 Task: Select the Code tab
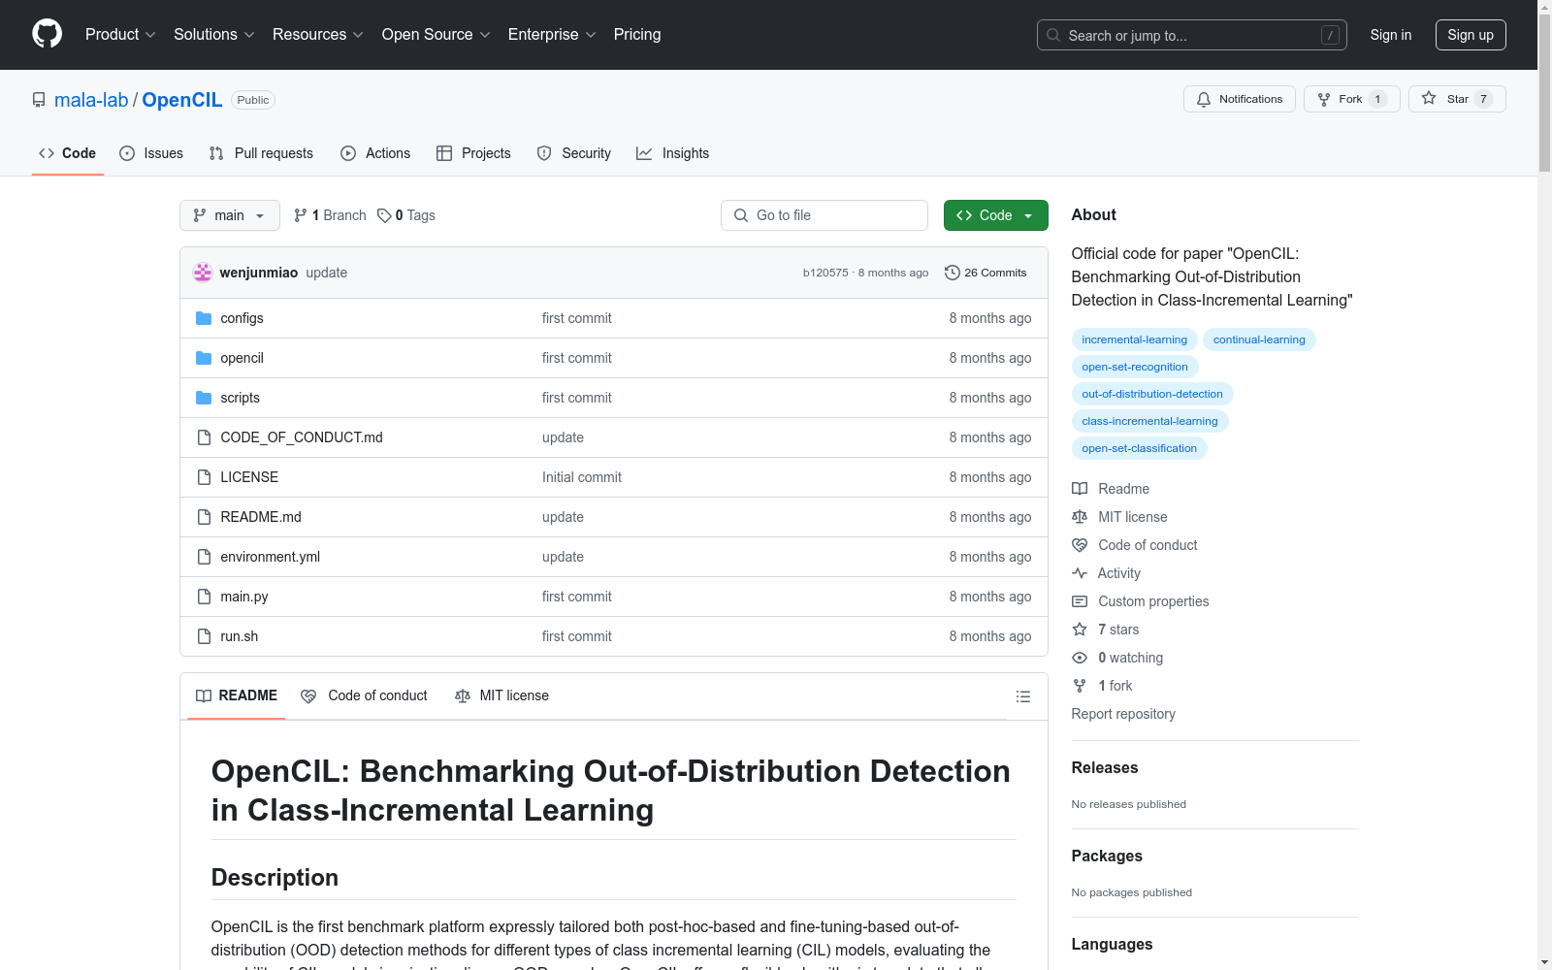click(x=67, y=153)
